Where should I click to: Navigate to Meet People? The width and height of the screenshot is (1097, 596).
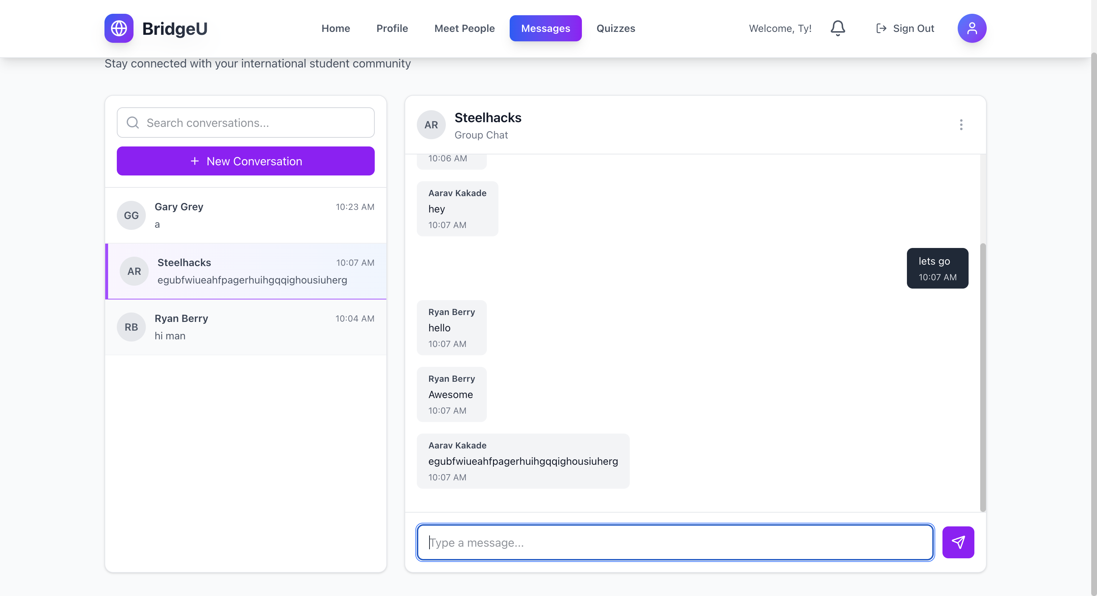464,28
